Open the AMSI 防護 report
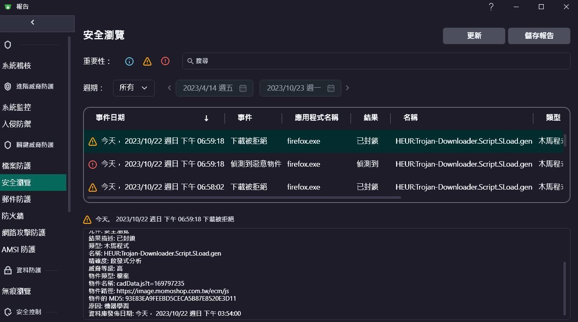 (33, 249)
